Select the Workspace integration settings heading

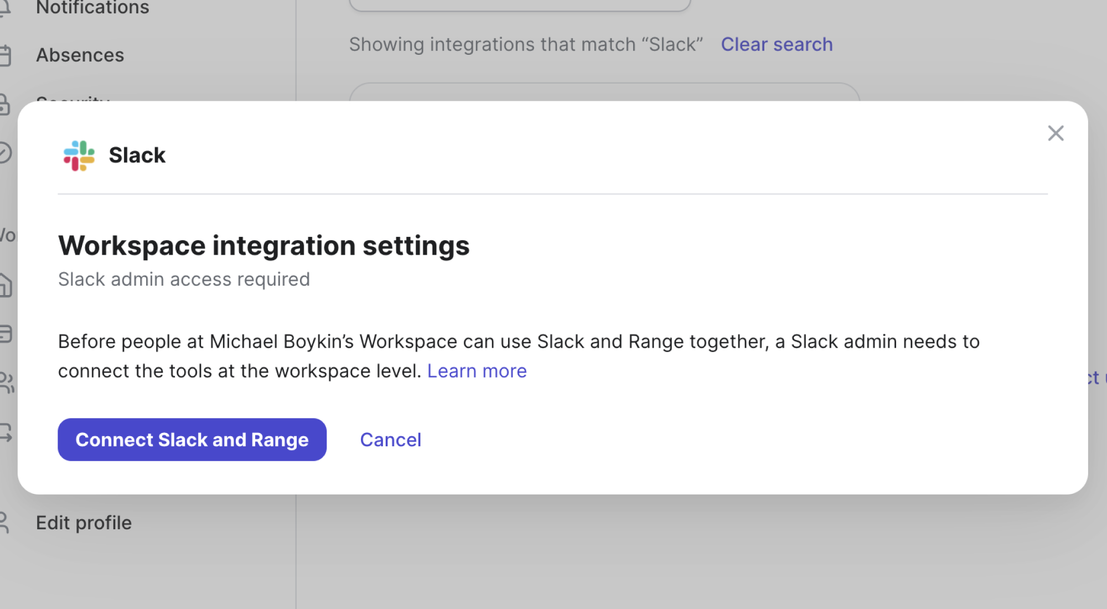(x=264, y=245)
